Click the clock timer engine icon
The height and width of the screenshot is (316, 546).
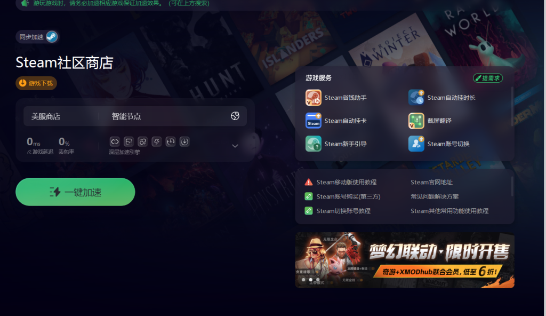[x=170, y=141]
